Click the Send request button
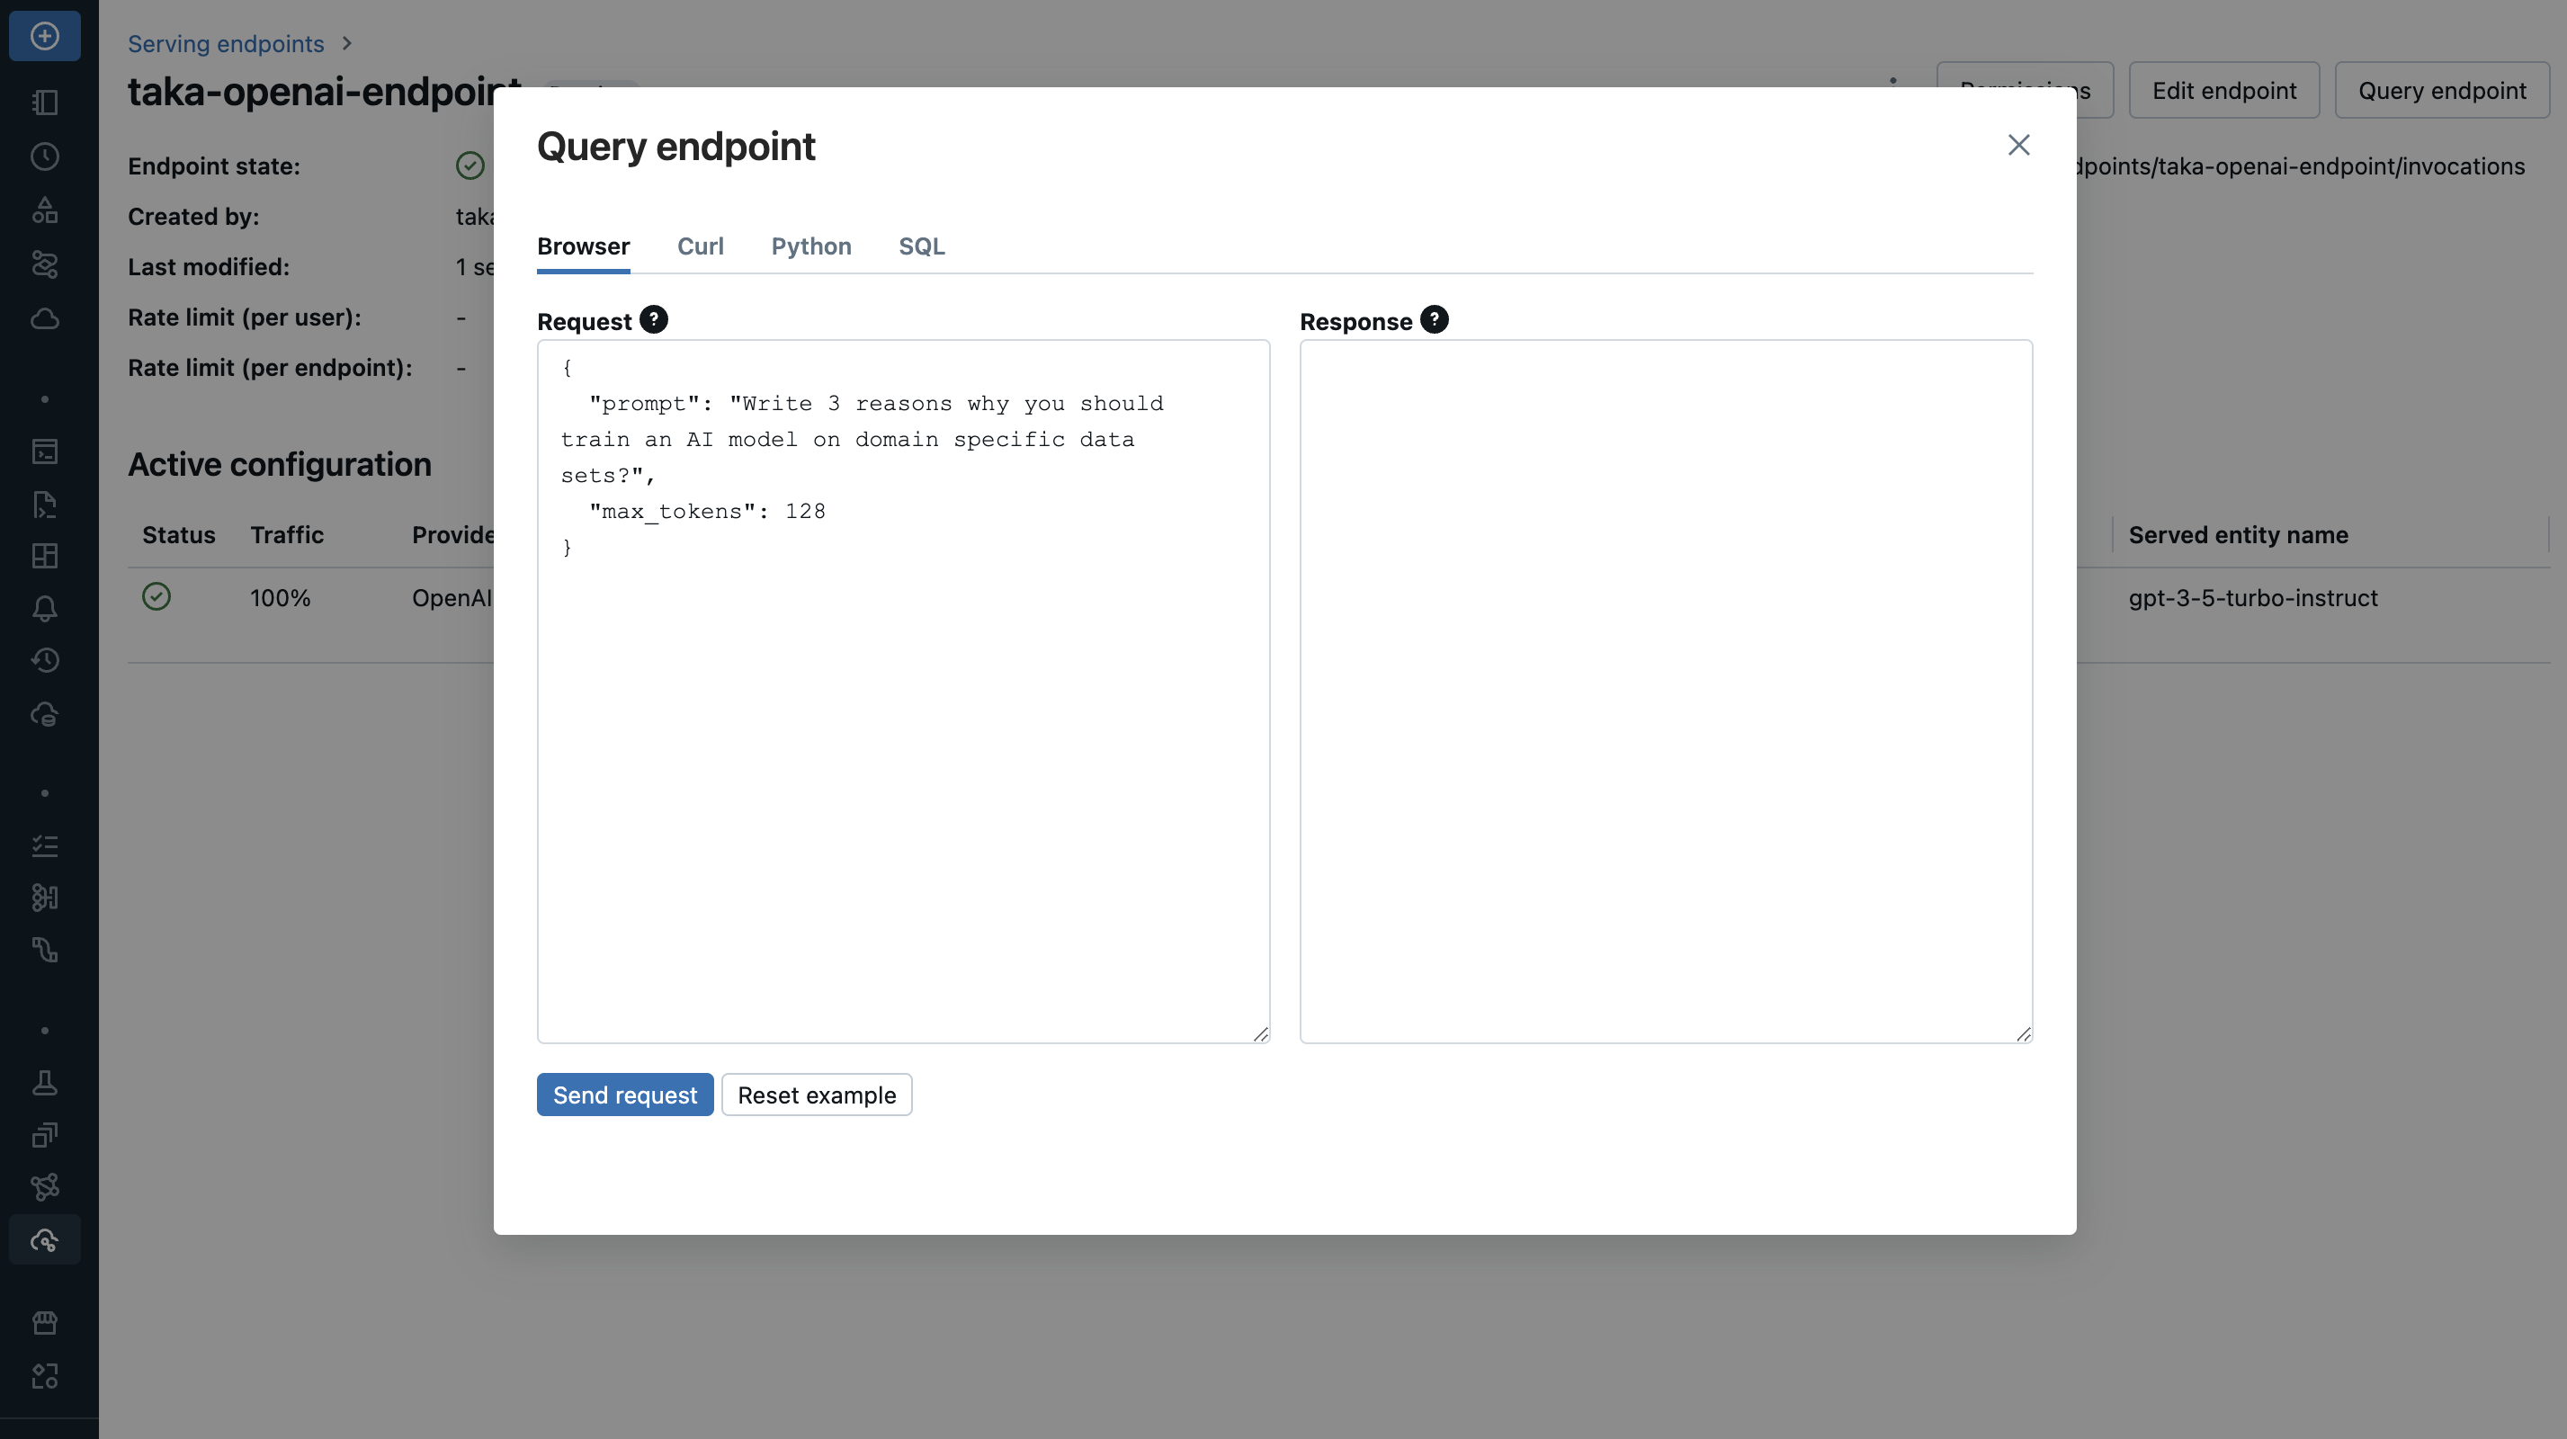Screen dimensions: 2567x1439 (x=625, y=1095)
